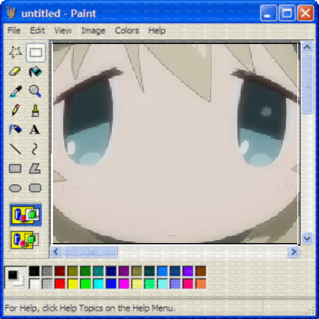Screen dimensions: 319x319
Task: Select the straight Line tool
Action: click(x=15, y=149)
